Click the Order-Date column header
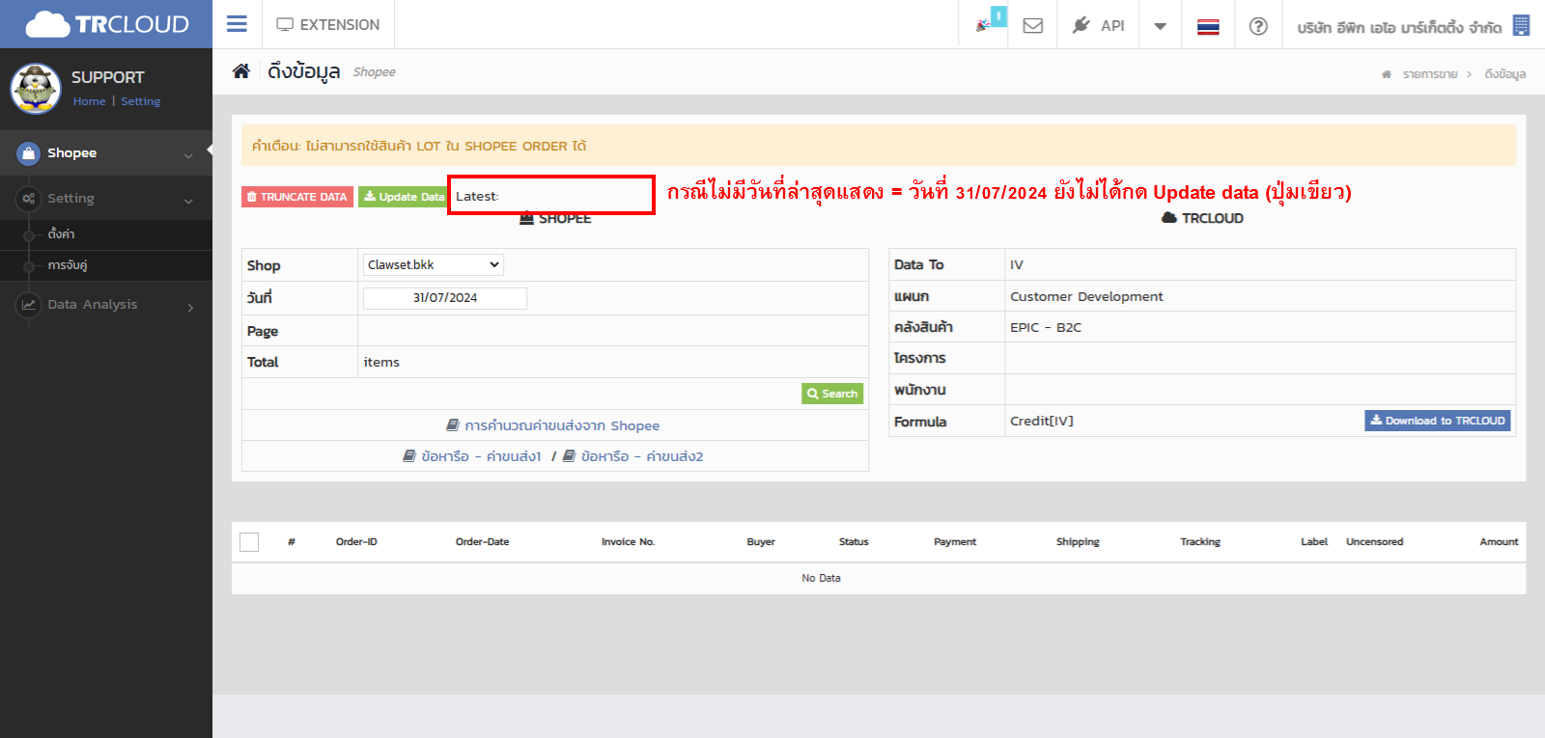 coord(482,542)
